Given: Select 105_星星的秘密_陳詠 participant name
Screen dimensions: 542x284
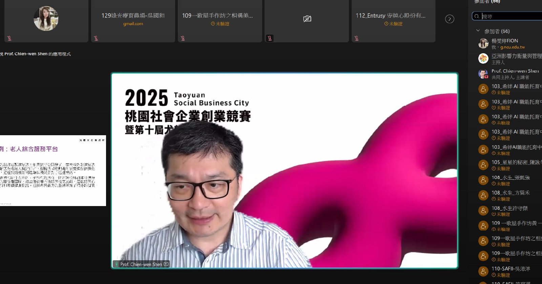Looking at the screenshot, I should (517, 162).
